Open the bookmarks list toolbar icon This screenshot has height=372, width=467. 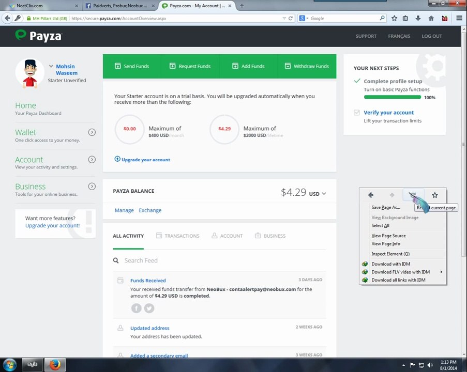click(405, 18)
